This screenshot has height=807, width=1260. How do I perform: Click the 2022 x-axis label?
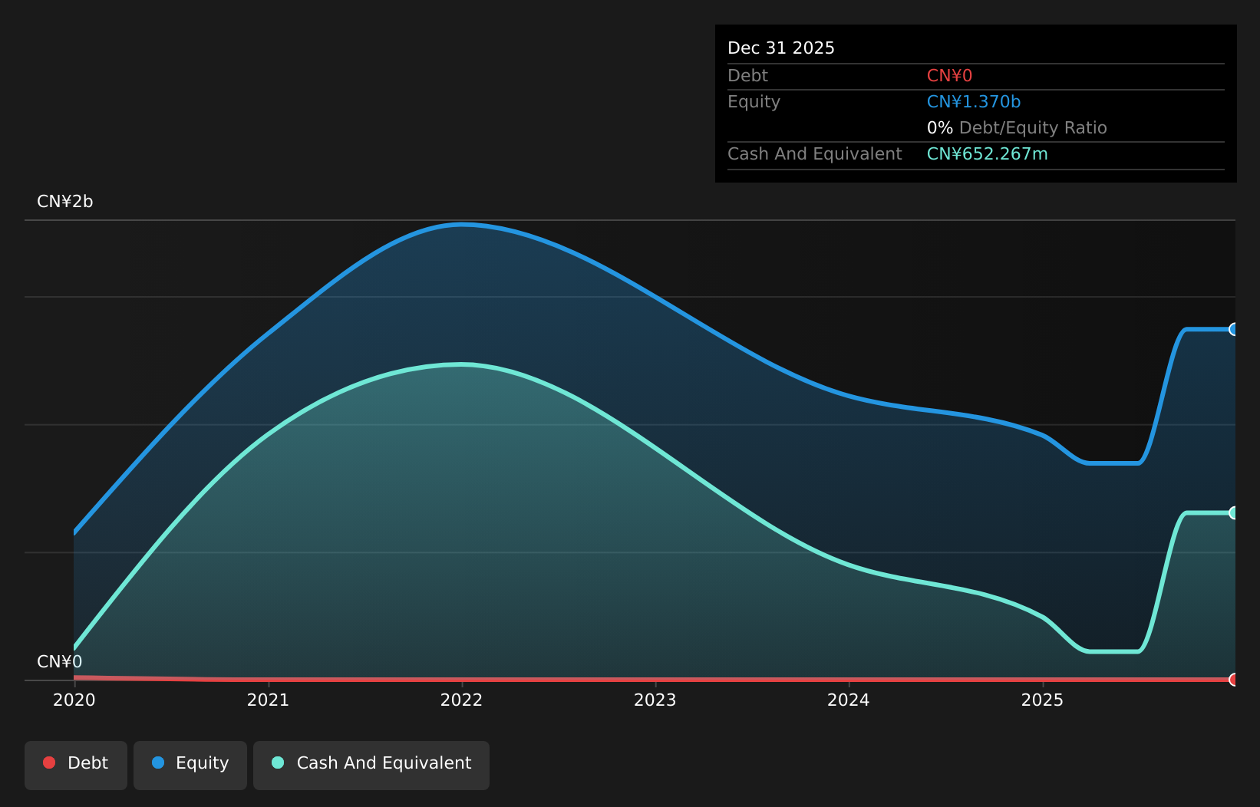pos(461,700)
